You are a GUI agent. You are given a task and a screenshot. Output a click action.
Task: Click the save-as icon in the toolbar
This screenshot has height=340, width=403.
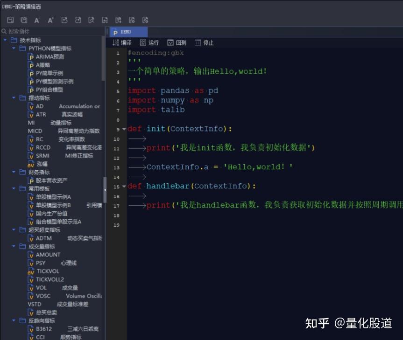[x=23, y=20]
